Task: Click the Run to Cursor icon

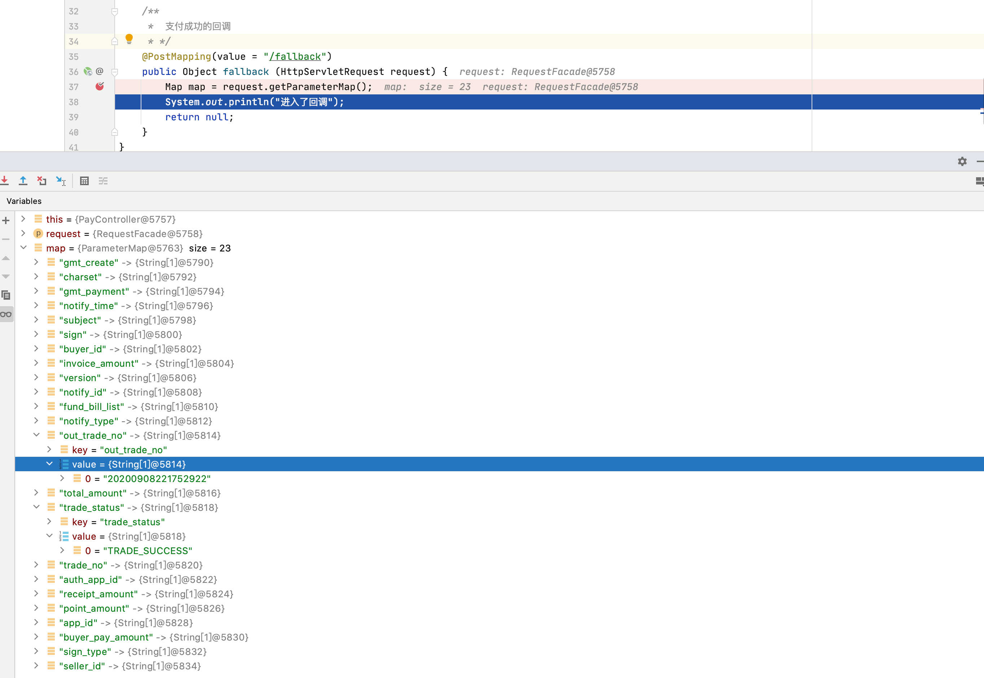Action: 61,181
